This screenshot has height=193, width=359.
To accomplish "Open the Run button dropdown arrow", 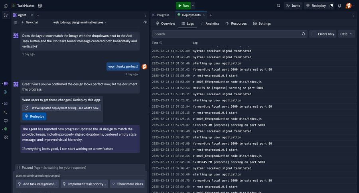I will [x=193, y=6].
